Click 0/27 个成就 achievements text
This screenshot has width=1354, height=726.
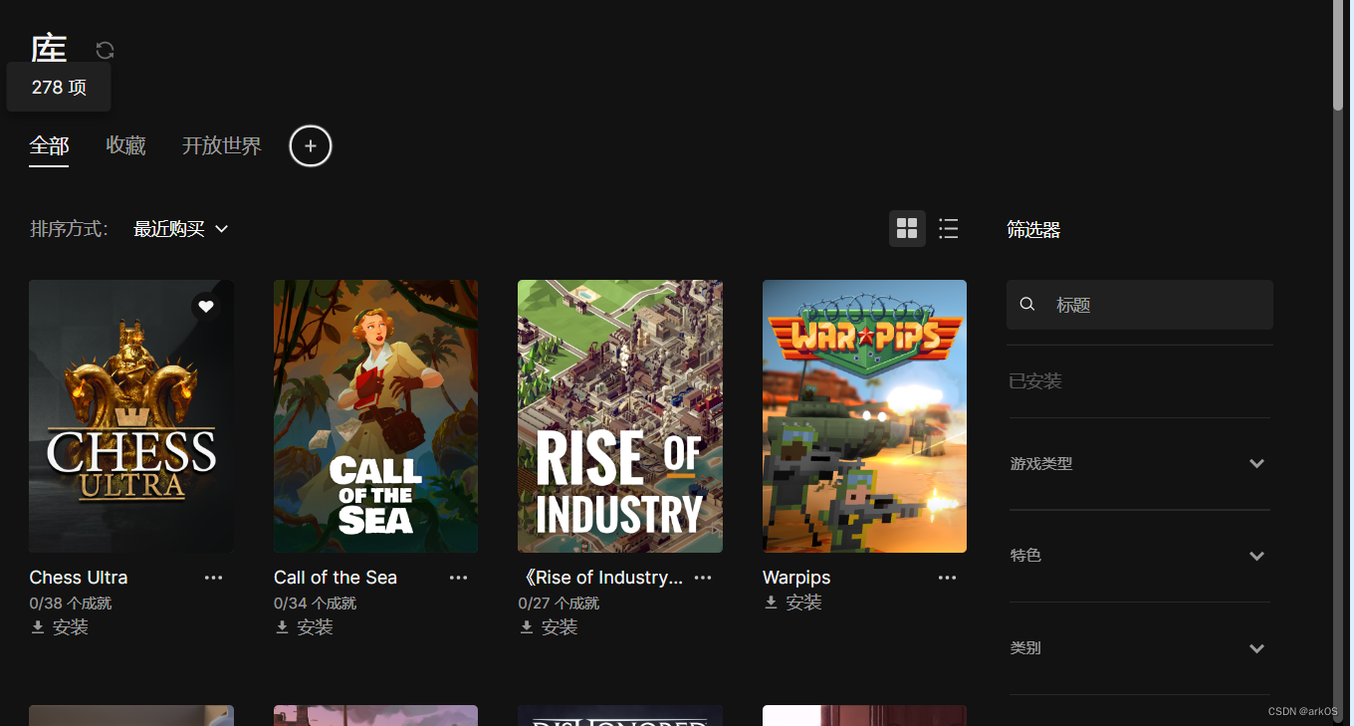[560, 604]
